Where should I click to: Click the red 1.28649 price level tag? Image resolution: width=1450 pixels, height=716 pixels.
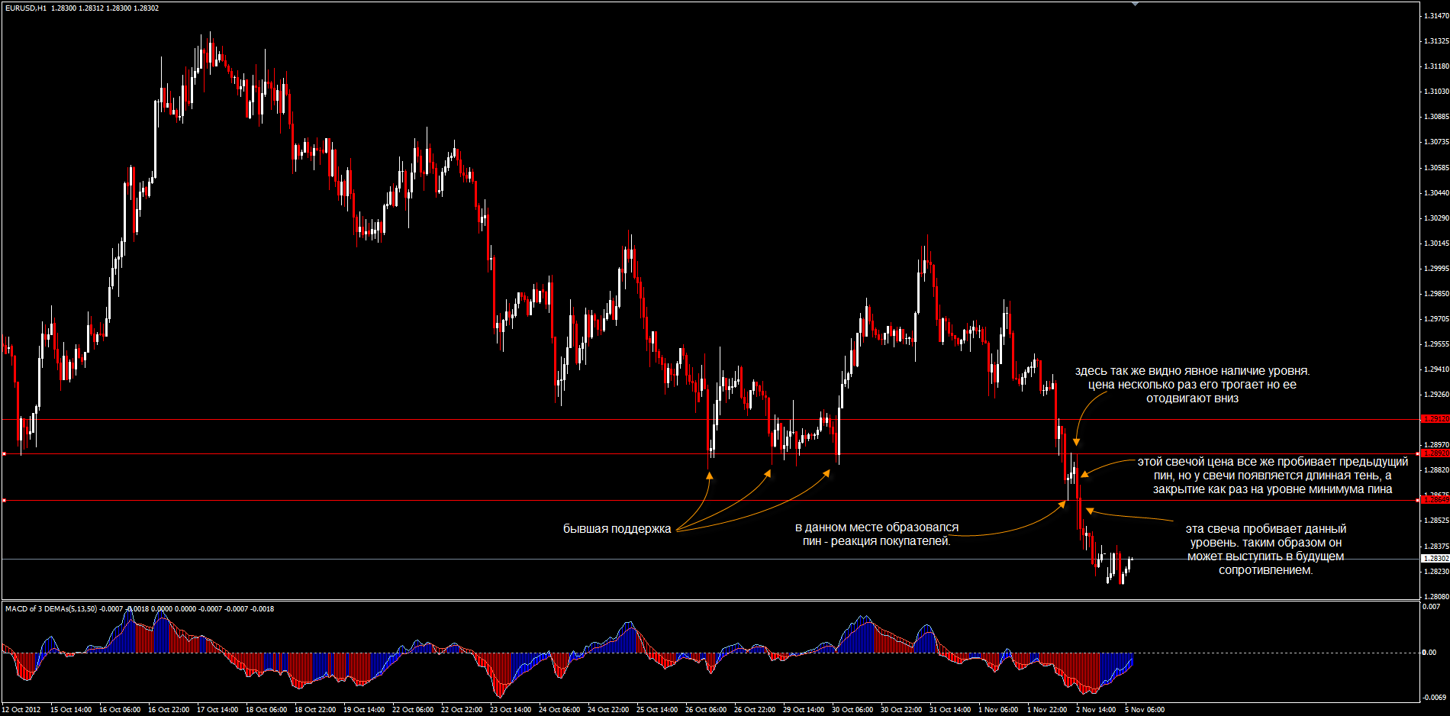coord(1435,500)
